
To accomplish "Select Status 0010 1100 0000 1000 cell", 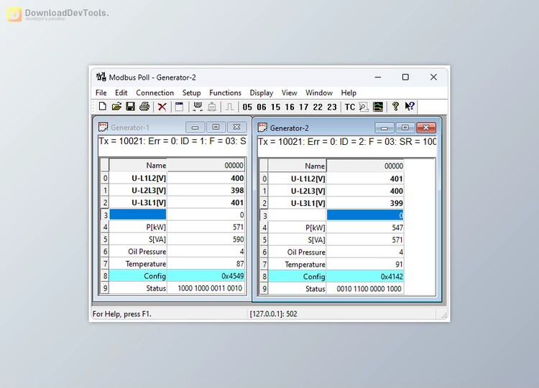I will [365, 289].
